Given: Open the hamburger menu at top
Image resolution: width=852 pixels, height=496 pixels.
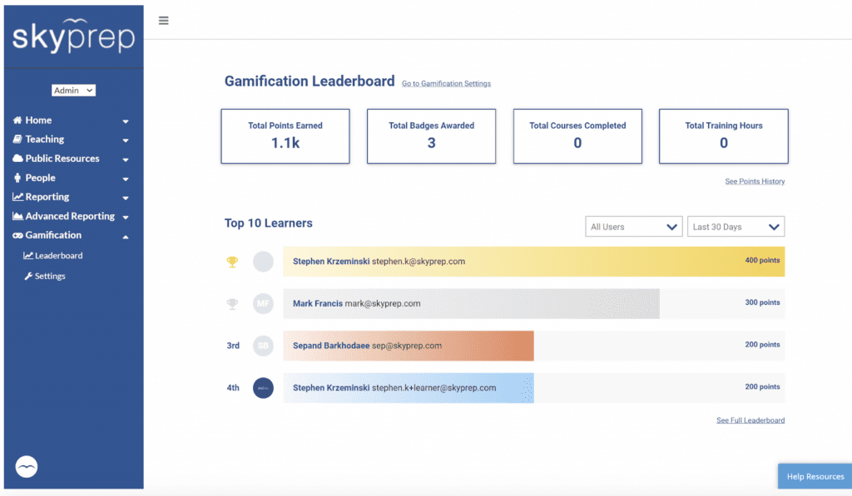Looking at the screenshot, I should point(163,20).
